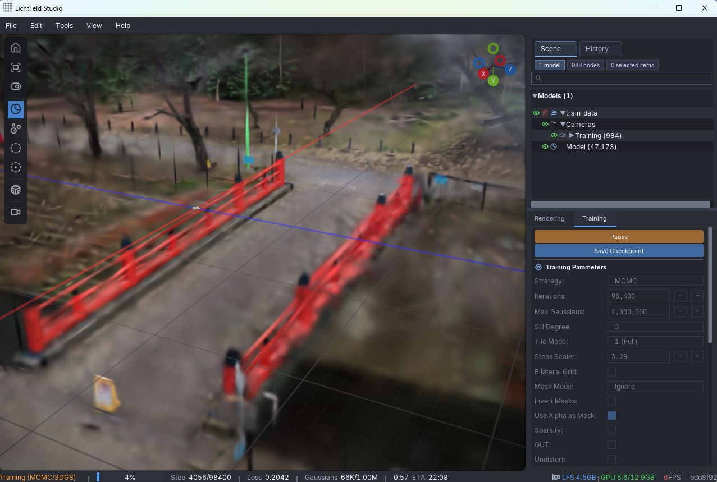Toggle visibility eye of Training (984)

tap(554, 136)
